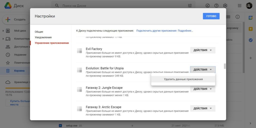Click the Faraway 2: Jungle Escape app icon
This screenshot has height=128, width=256.
pos(79,89)
